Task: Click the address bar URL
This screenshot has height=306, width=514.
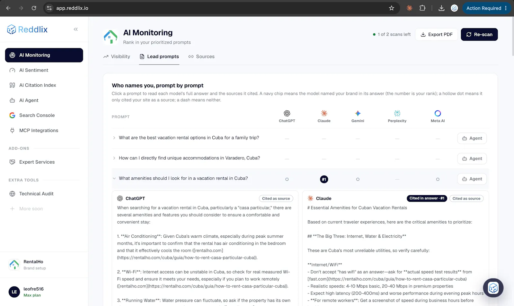Action: 72,8
